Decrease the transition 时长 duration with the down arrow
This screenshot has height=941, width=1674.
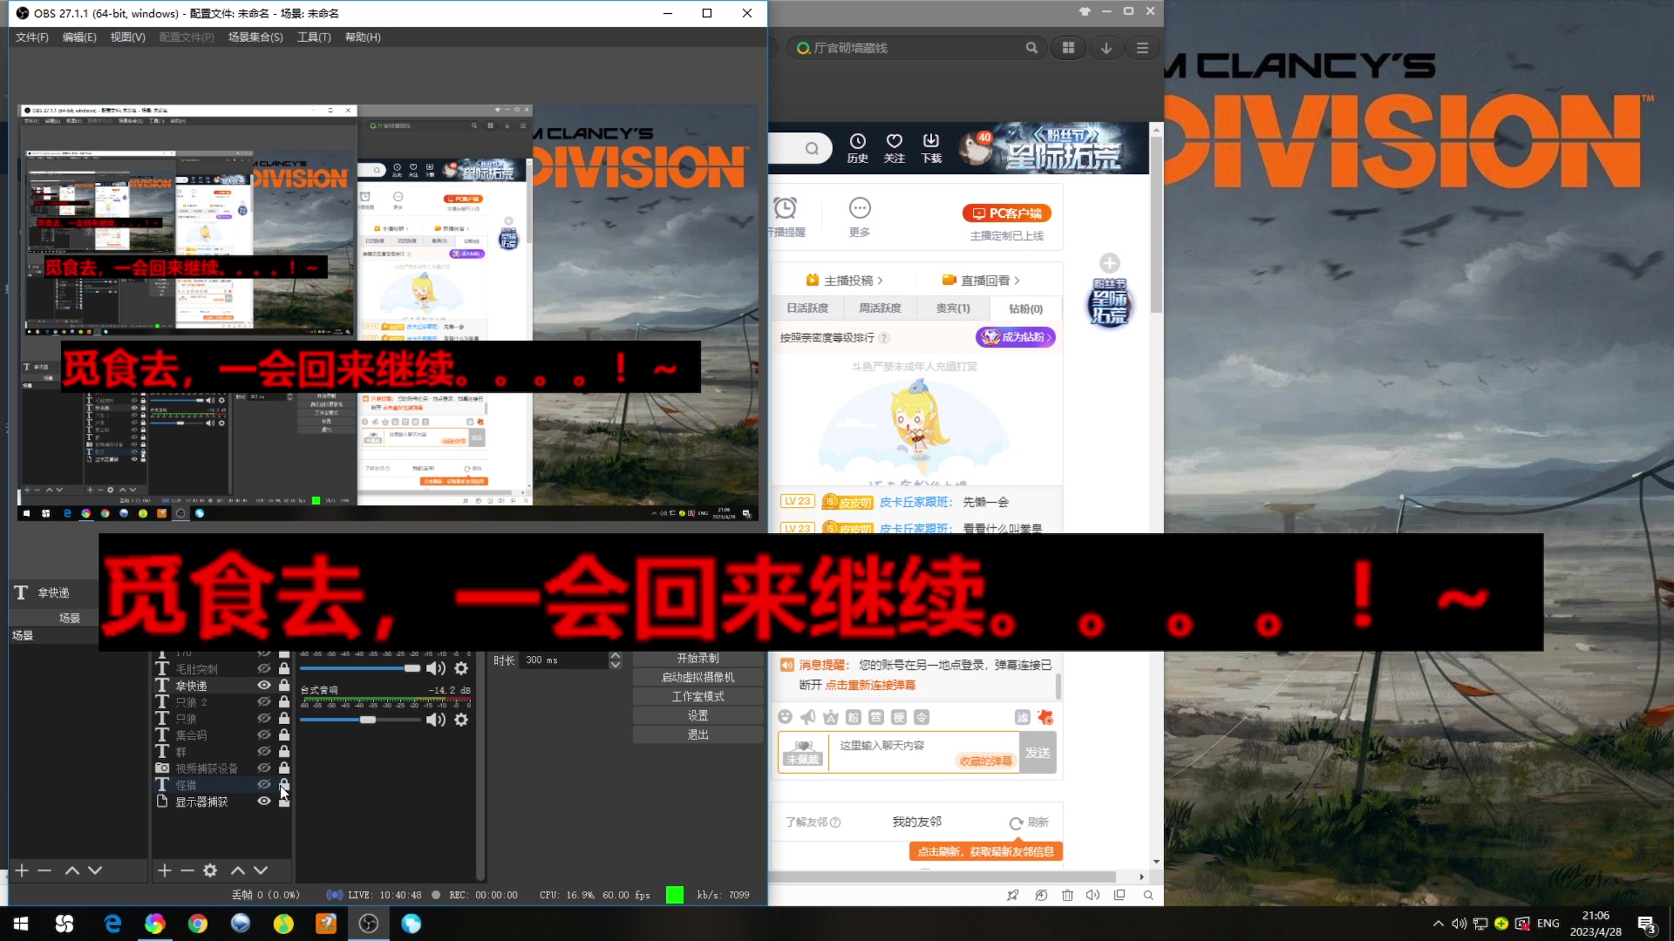point(616,665)
